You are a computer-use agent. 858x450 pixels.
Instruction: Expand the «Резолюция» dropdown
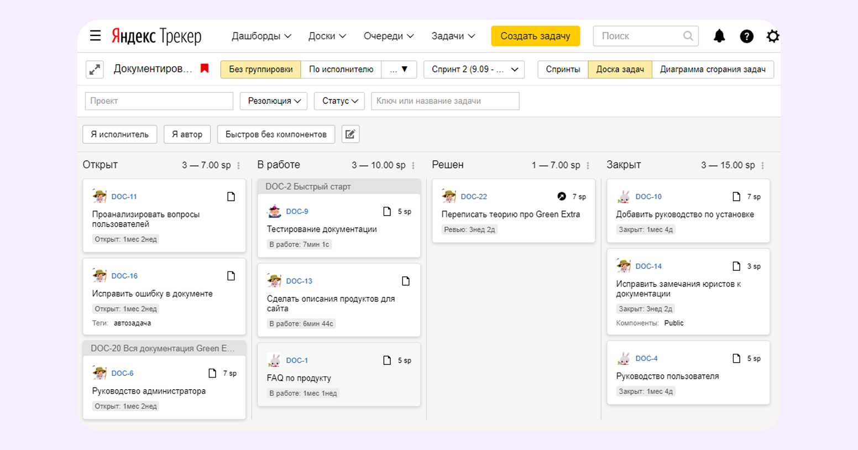click(274, 101)
